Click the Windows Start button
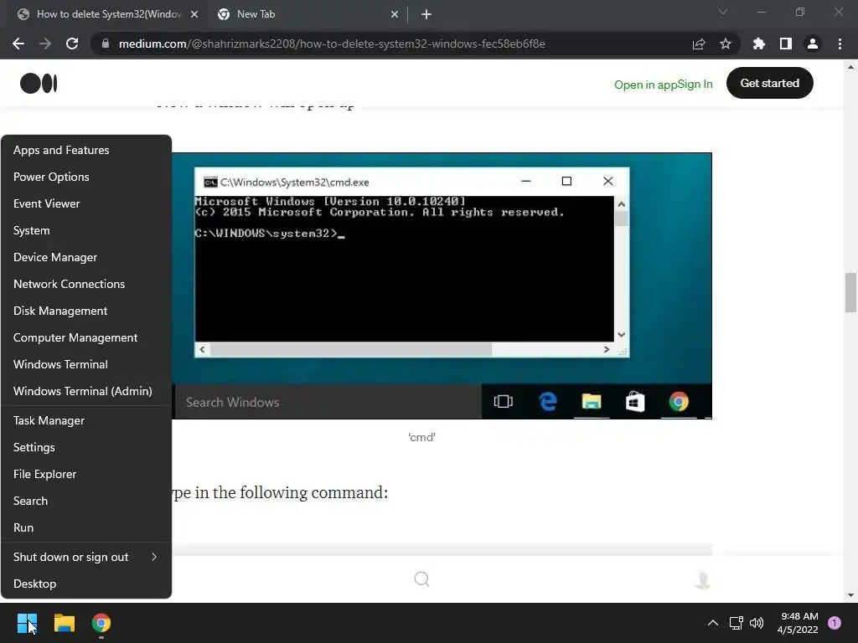 point(27,623)
